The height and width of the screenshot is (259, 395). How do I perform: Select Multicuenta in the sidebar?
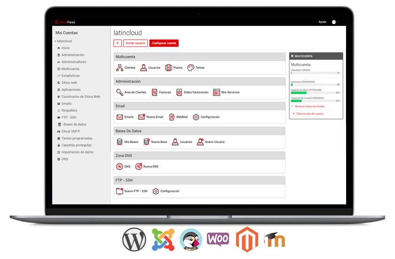click(x=70, y=69)
